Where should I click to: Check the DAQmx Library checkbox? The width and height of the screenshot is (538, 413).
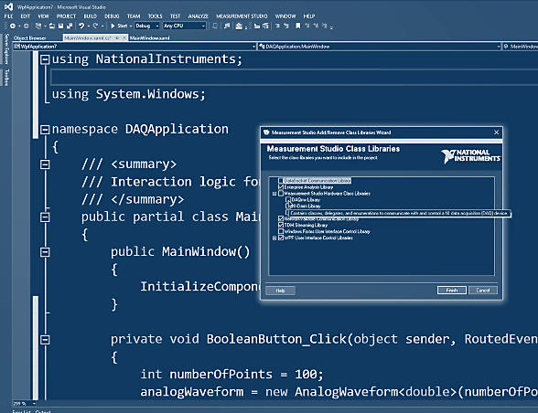point(288,199)
